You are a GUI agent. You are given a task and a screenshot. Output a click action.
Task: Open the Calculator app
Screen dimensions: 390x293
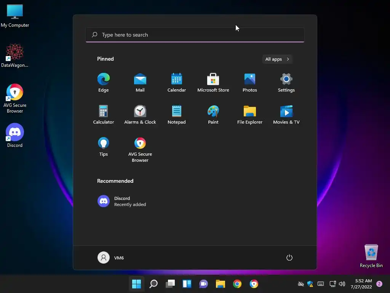click(x=104, y=114)
